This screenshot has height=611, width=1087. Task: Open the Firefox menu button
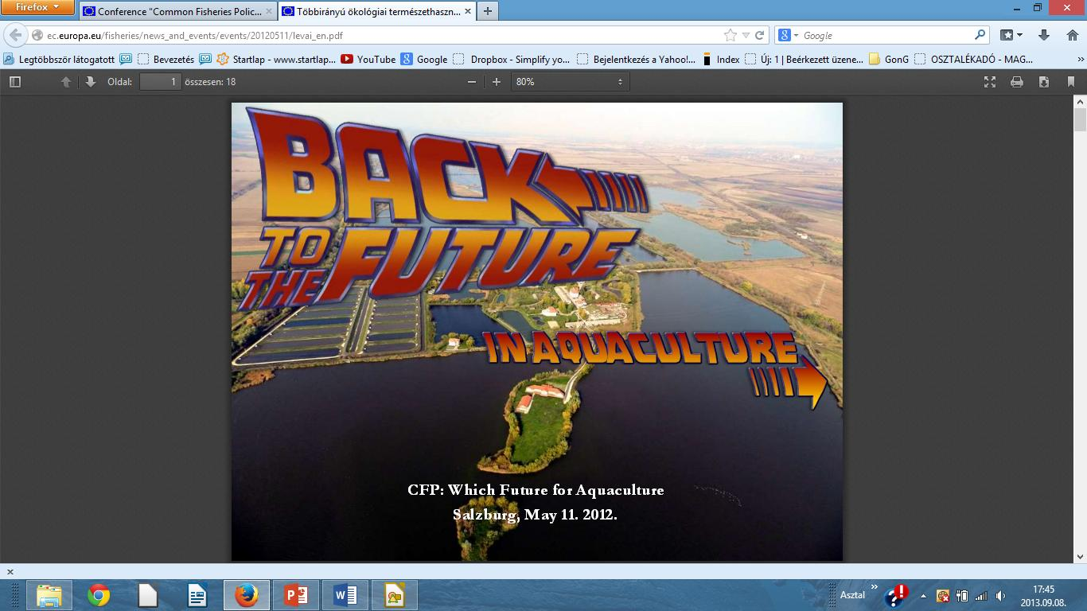coord(37,8)
